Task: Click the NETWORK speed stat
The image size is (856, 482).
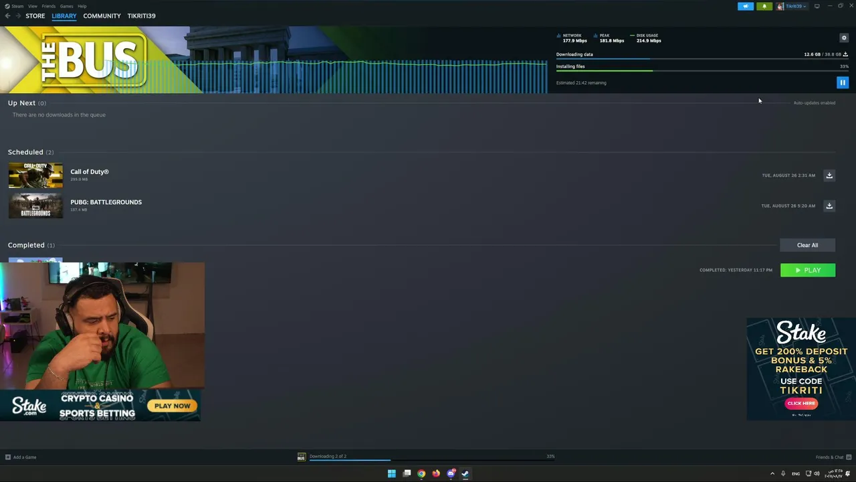Action: 572,38
